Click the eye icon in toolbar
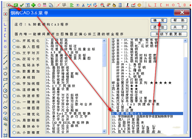 click(78, 5)
